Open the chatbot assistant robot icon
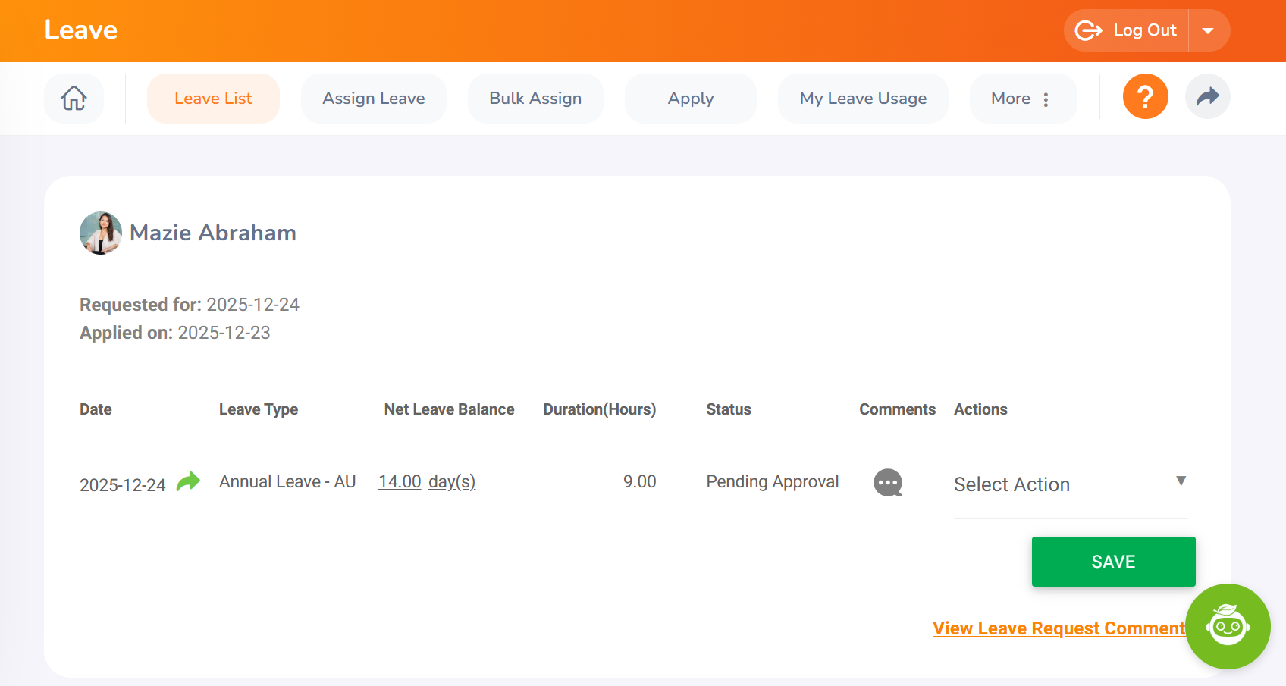Screen dimensions: 1286x686 [x=1228, y=626]
